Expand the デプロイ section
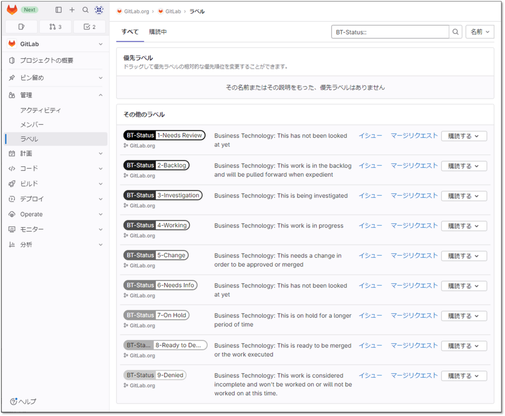505x416 pixels. pyautogui.click(x=56, y=199)
